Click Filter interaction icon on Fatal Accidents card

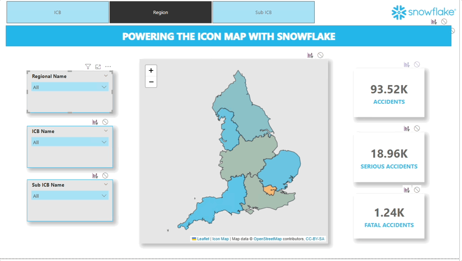point(407,189)
